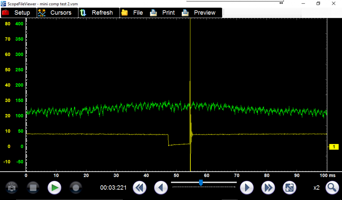The image size is (342, 200).
Task: Restore down the ScopeFileViewer window
Action: 318,3
